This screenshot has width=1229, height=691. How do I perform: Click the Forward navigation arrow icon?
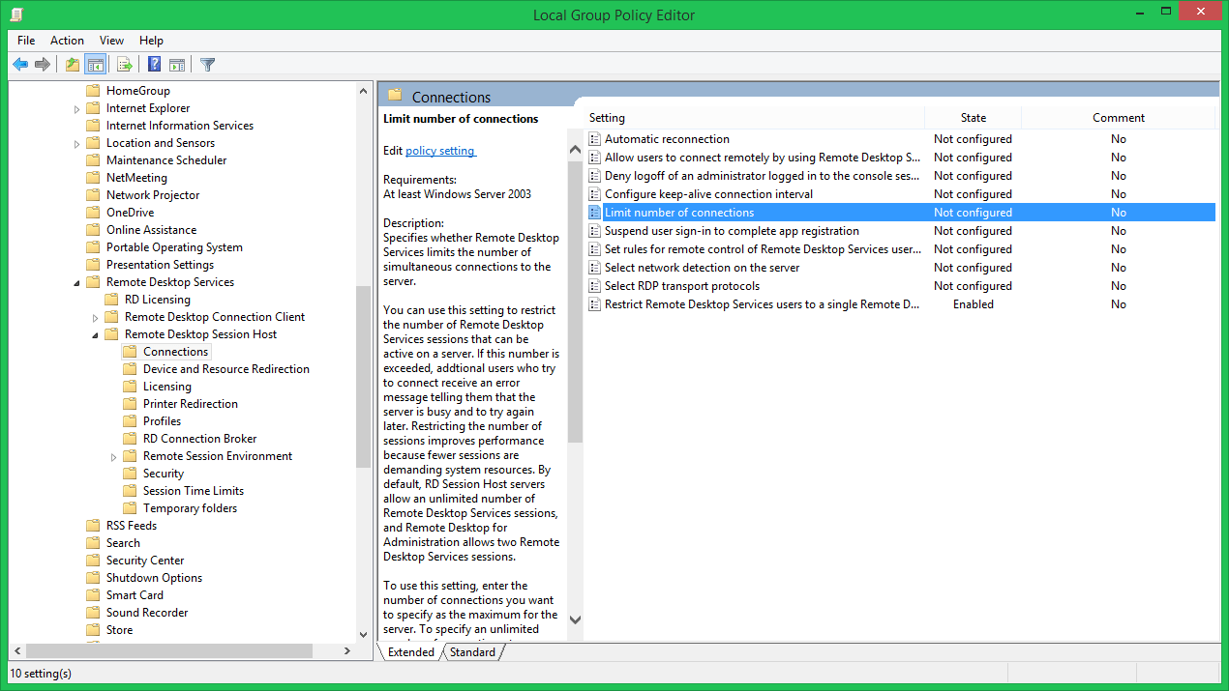pyautogui.click(x=44, y=64)
